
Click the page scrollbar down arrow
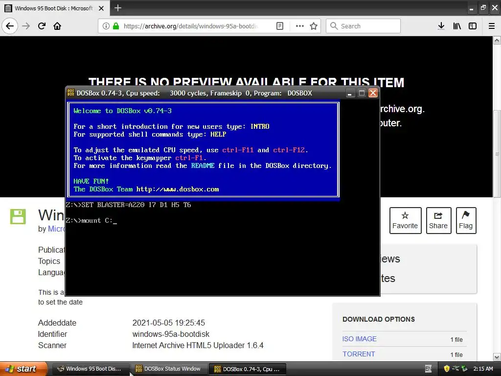pos(497,357)
